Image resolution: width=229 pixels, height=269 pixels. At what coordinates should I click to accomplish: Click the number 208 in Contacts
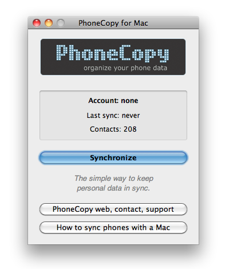[130, 129]
